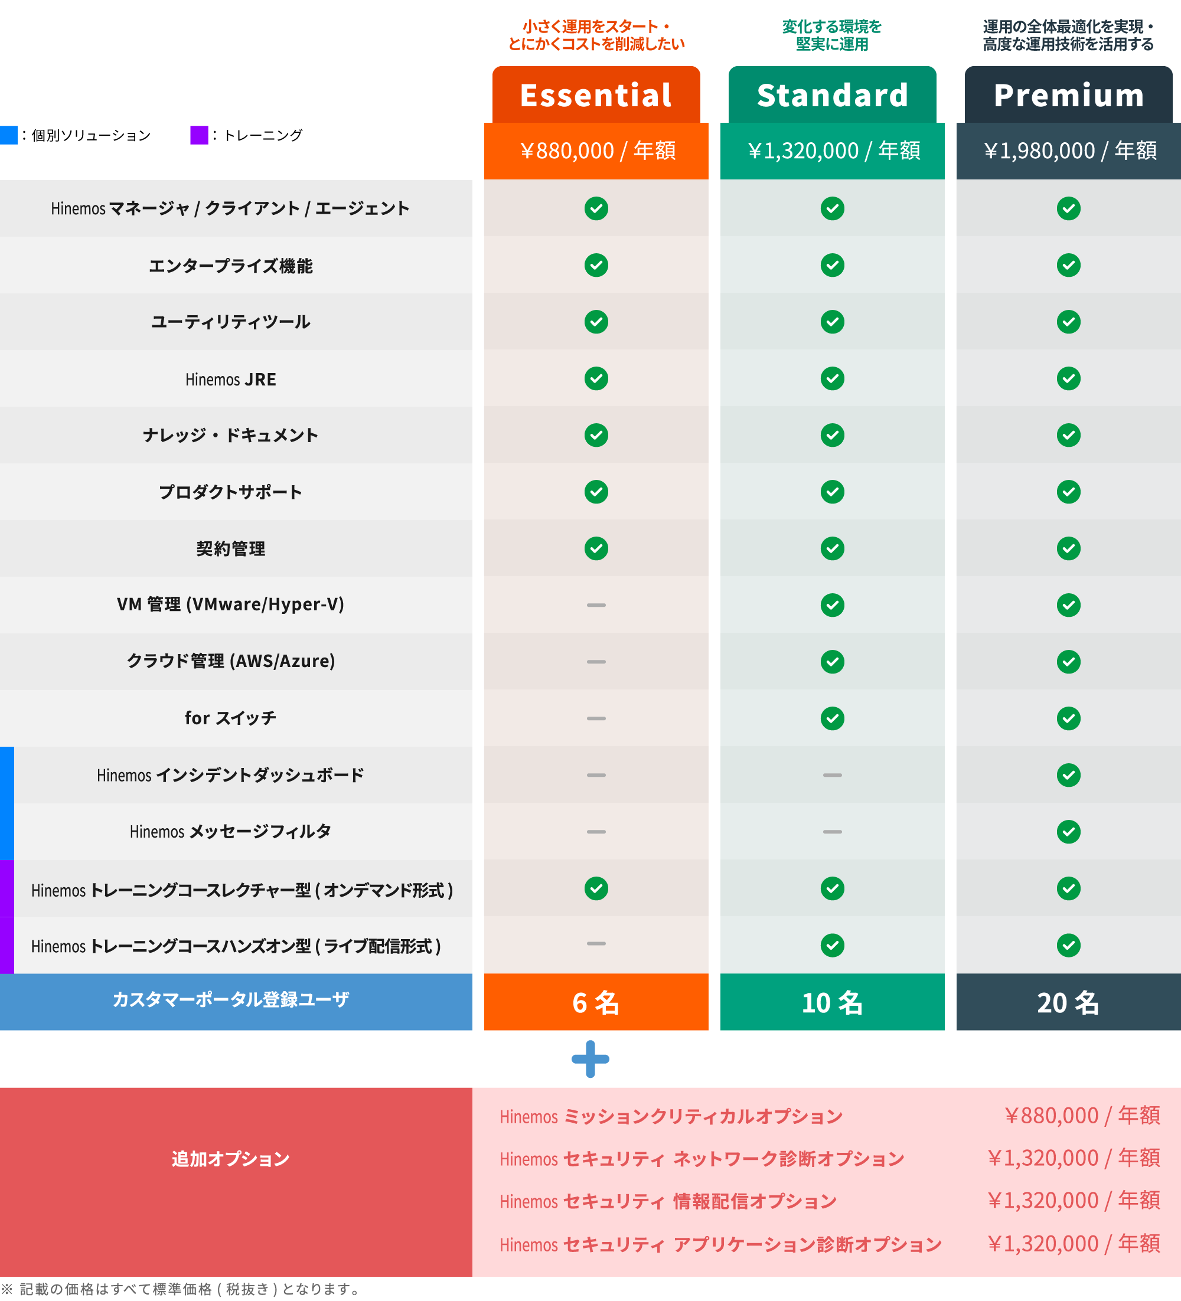Image resolution: width=1181 pixels, height=1301 pixels.
Task: Click the Essential checkmark for Hinemos JRE row
Action: (x=596, y=379)
